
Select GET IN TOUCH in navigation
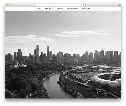(x=86, y=9)
